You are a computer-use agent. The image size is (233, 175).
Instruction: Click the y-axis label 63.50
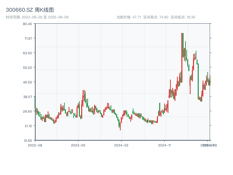(27, 53)
